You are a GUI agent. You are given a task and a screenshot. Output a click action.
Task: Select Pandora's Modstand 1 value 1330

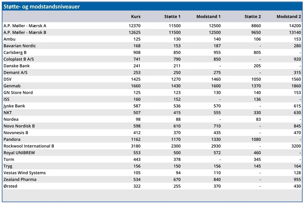pos(215,139)
